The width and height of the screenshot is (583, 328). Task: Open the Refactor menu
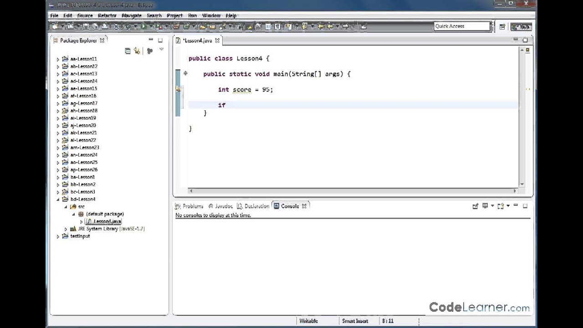107,15
